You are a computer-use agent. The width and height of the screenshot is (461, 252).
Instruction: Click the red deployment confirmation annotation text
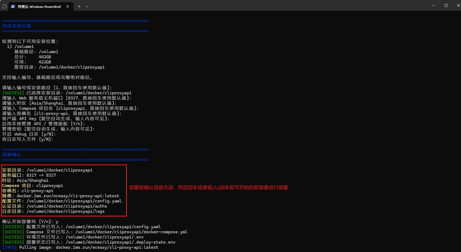208,188
